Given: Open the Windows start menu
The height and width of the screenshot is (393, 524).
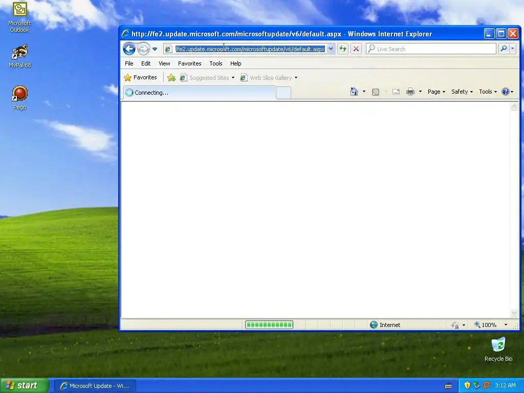Looking at the screenshot, I should click(x=24, y=385).
